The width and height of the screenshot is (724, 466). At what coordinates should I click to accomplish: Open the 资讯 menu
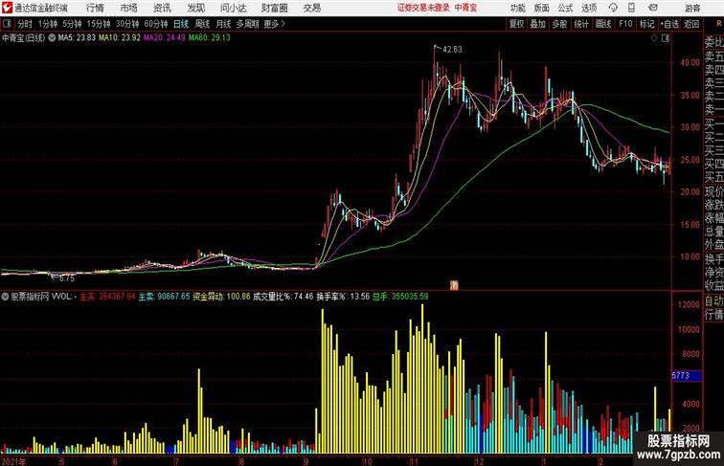[162, 8]
